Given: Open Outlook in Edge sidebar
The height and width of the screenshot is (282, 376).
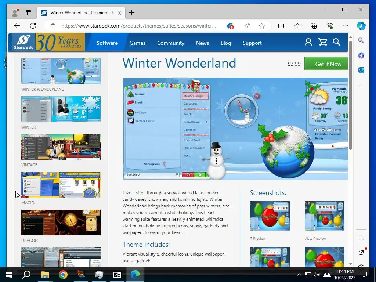Looking at the screenshot, I should pyautogui.click(x=361, y=70).
